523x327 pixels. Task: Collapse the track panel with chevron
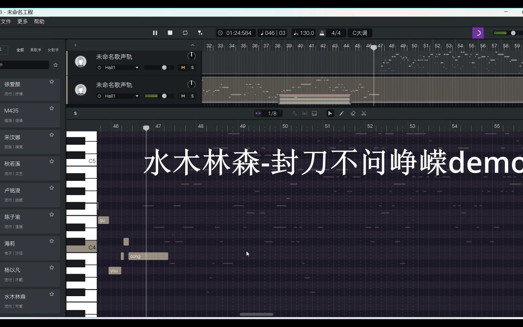[x=193, y=45]
